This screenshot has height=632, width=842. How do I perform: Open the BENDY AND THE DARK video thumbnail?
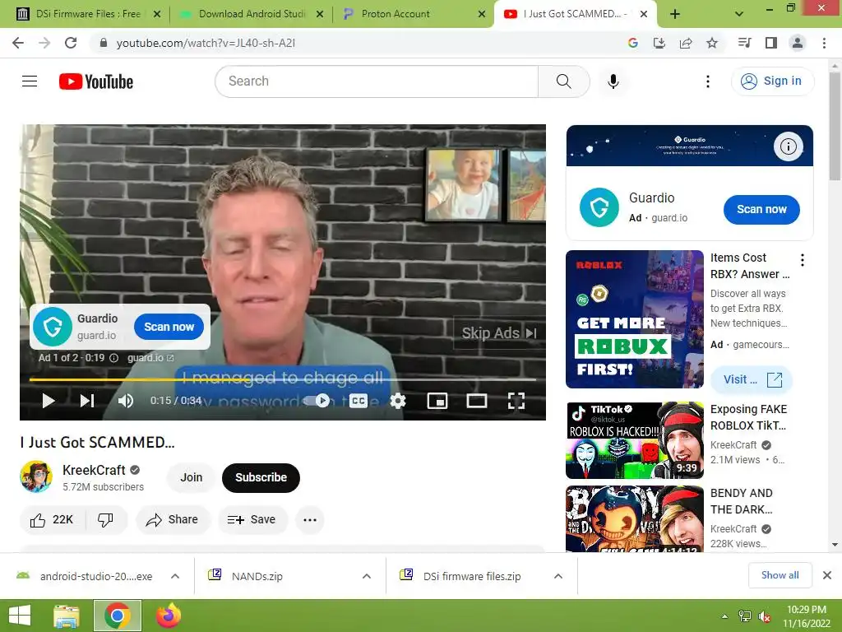click(x=635, y=518)
